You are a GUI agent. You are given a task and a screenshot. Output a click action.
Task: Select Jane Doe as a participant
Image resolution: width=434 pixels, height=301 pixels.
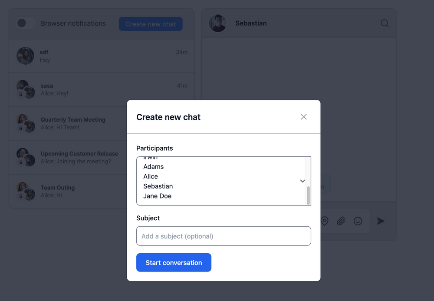[x=158, y=196]
